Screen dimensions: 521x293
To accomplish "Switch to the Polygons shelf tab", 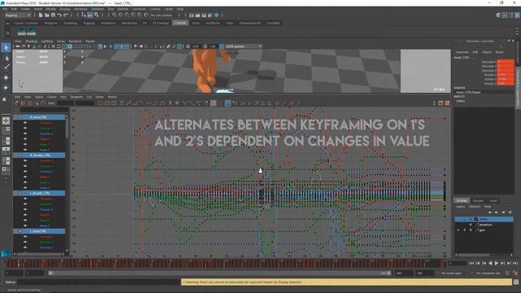I will point(50,24).
